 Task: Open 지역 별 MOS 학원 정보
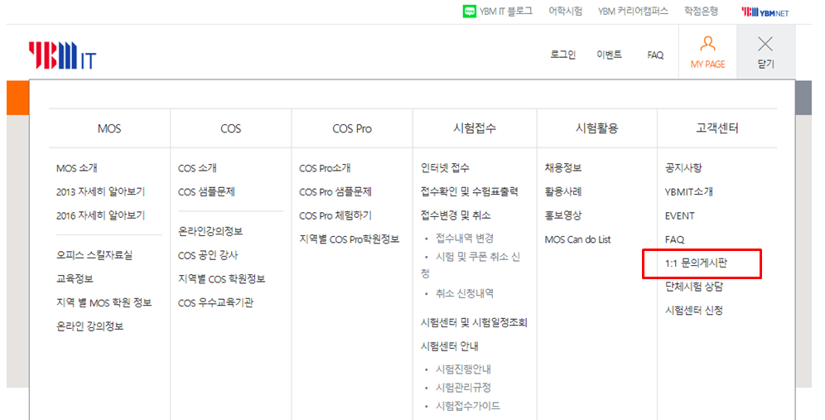pyautogui.click(x=104, y=302)
